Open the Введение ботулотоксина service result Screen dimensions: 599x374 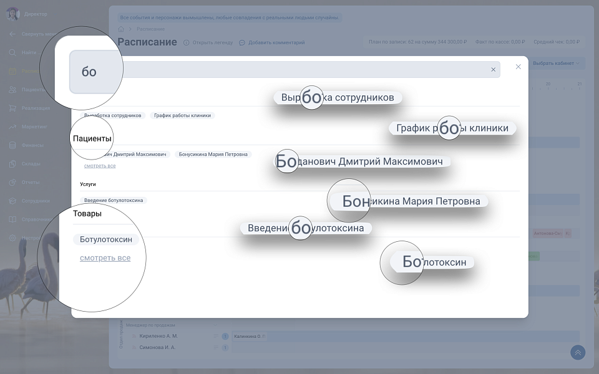coord(114,200)
